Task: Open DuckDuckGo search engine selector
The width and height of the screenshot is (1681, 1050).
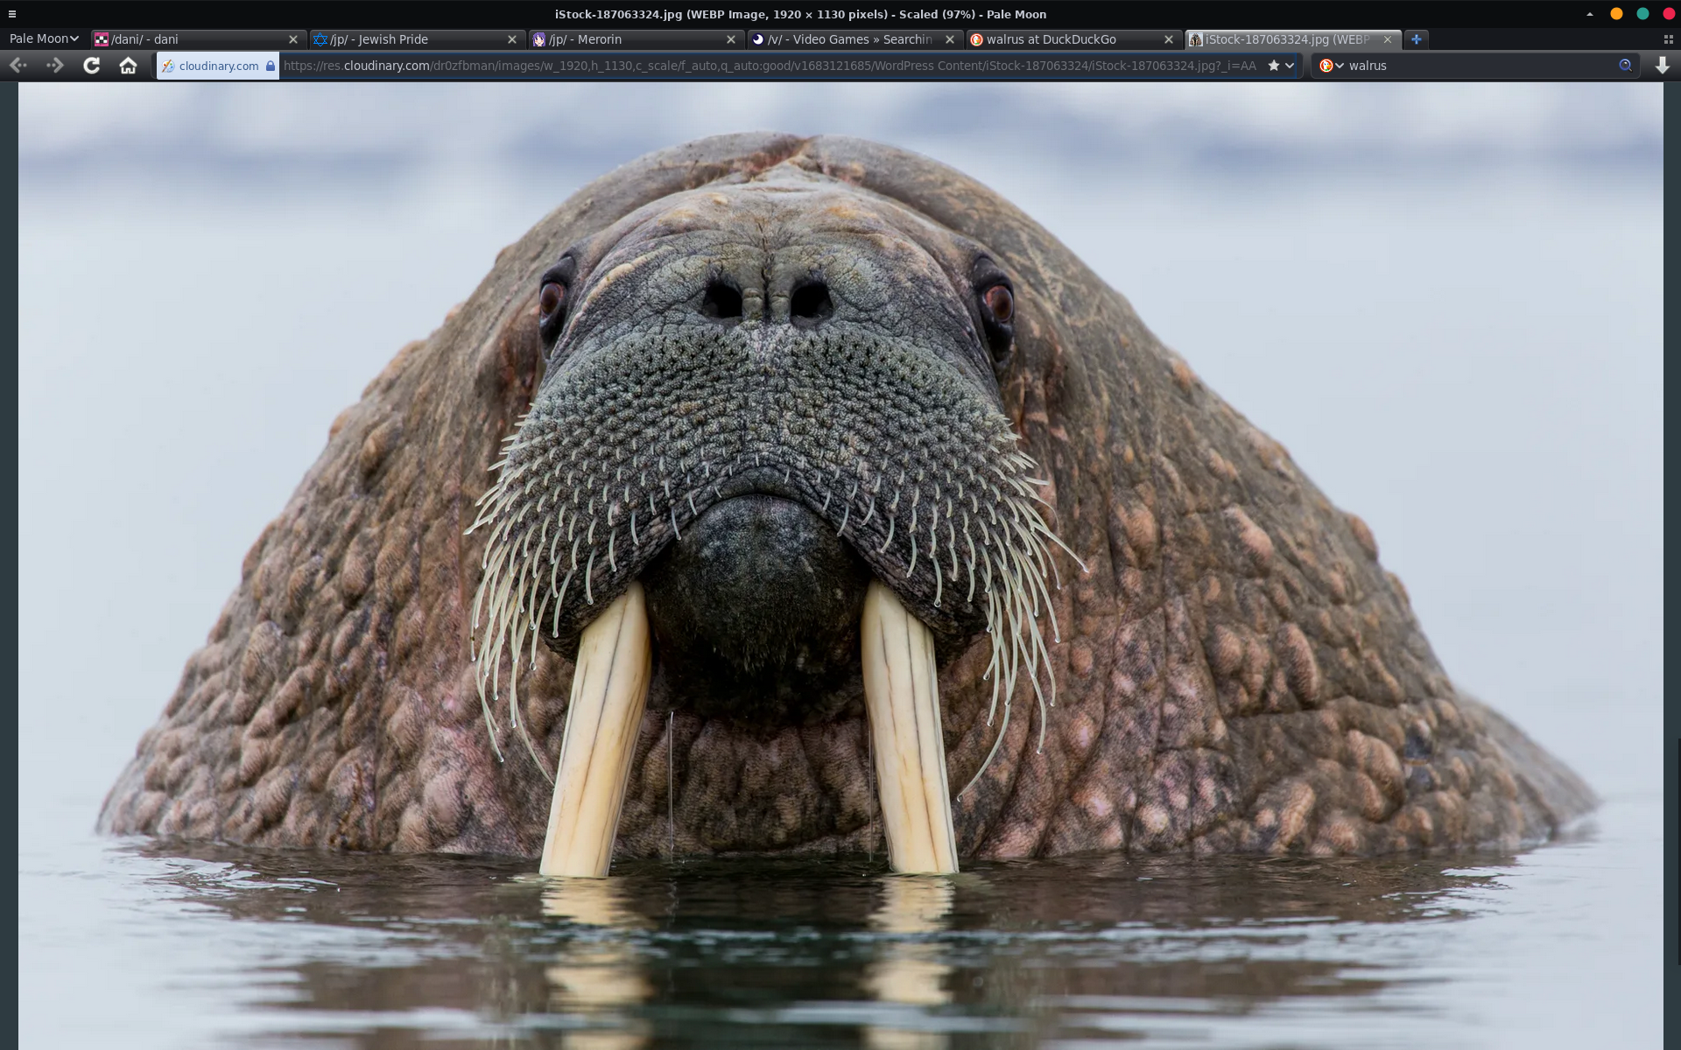Action: (x=1331, y=66)
